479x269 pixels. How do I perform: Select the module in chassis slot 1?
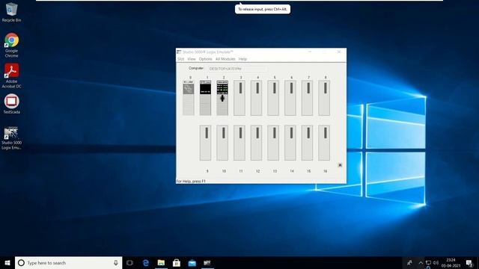point(205,98)
